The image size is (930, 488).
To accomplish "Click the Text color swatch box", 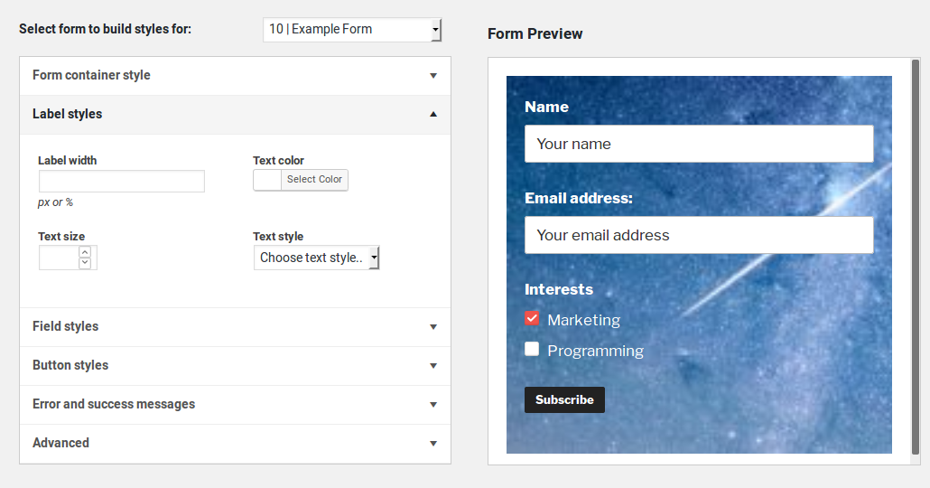I will coord(268,180).
